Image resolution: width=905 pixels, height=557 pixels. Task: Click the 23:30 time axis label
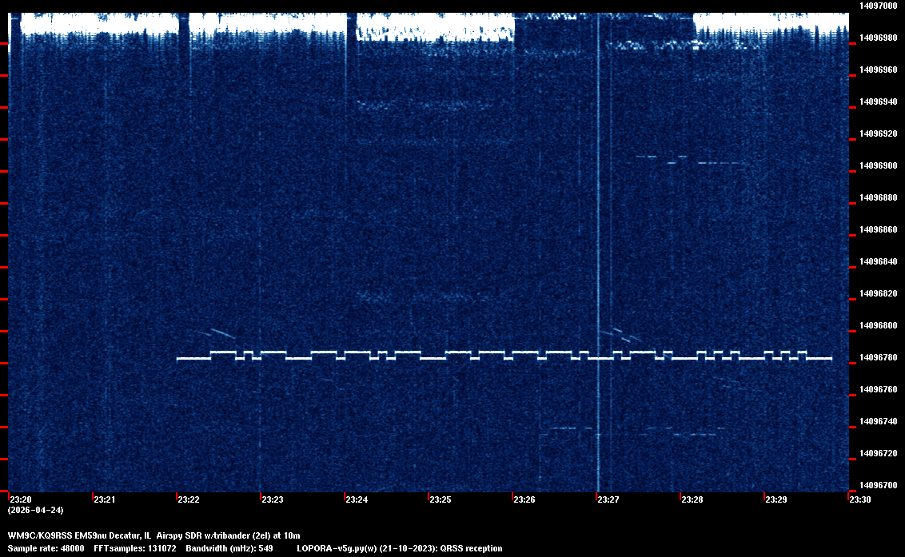(x=860, y=499)
